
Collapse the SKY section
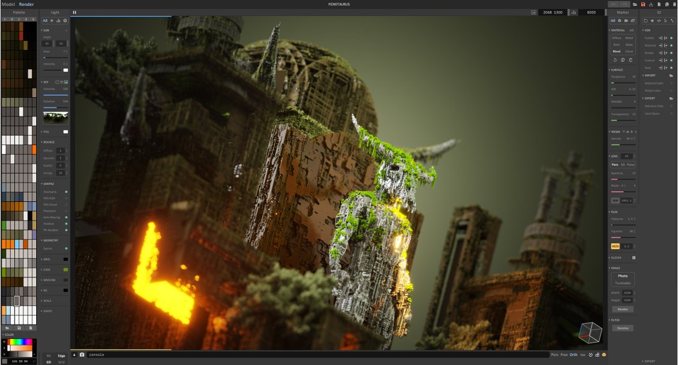pos(45,82)
